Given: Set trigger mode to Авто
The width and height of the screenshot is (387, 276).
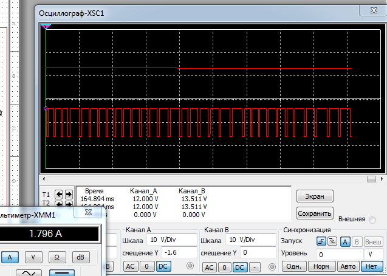Looking at the screenshot, I should tap(348, 266).
